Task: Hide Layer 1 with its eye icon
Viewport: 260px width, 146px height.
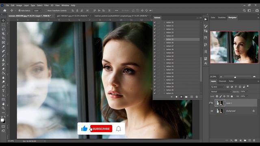Action: point(212,103)
